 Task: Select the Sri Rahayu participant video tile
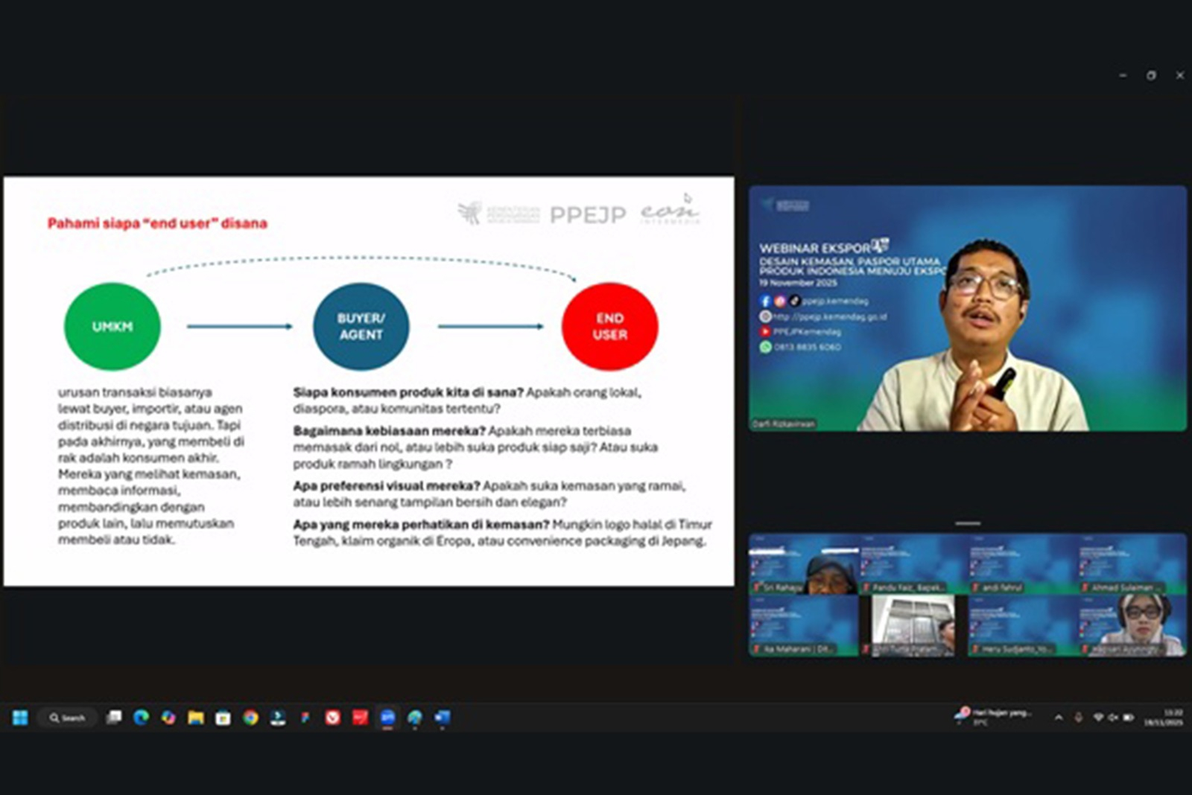click(x=803, y=563)
